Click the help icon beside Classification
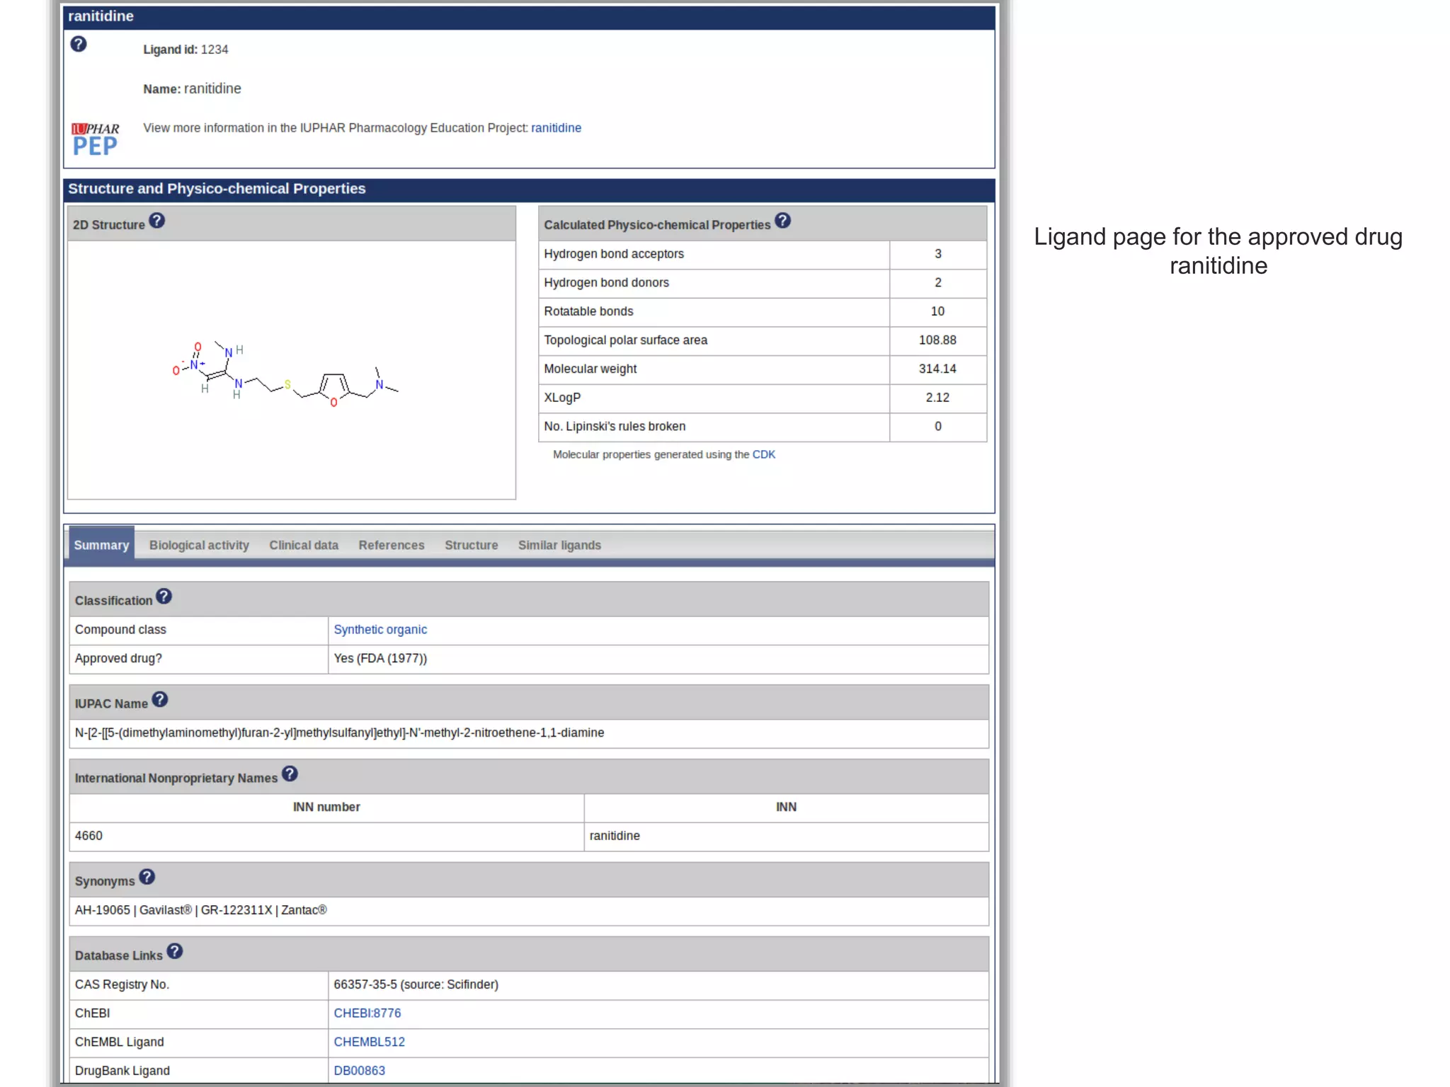 (x=164, y=597)
